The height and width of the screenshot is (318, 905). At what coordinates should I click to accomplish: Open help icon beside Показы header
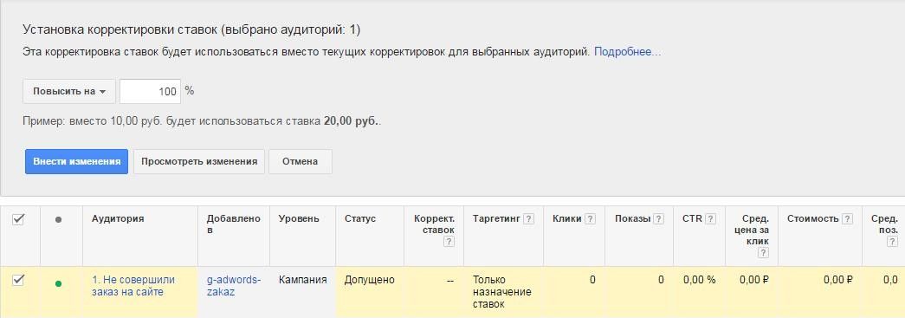pos(658,218)
